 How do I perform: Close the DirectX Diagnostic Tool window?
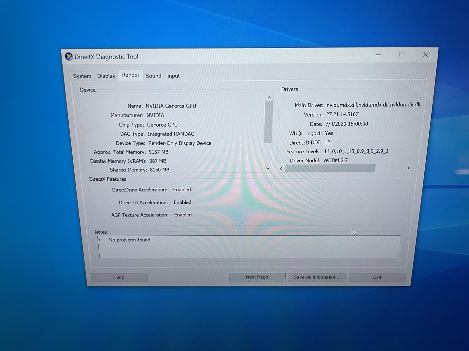click(x=426, y=55)
